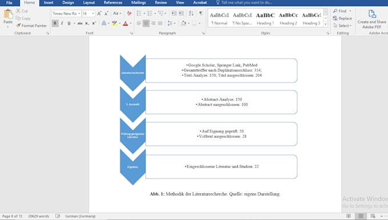The height and width of the screenshot is (220, 388).
Task: Click the Paste clipboard icon
Action: [8, 14]
